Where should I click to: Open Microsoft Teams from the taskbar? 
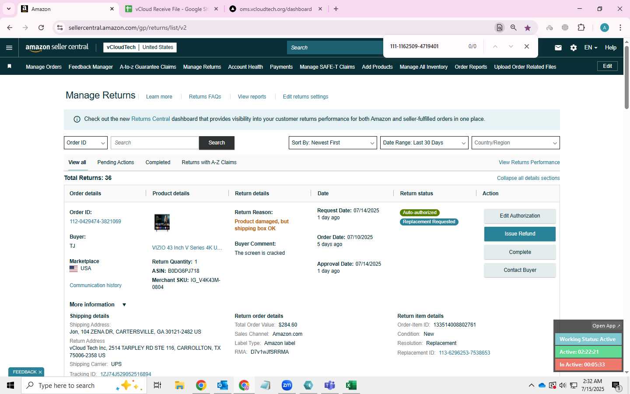(x=329, y=385)
